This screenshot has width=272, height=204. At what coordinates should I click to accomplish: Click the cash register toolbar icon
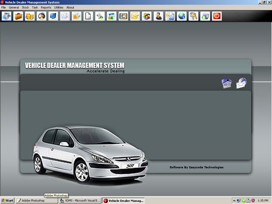coord(6,16)
